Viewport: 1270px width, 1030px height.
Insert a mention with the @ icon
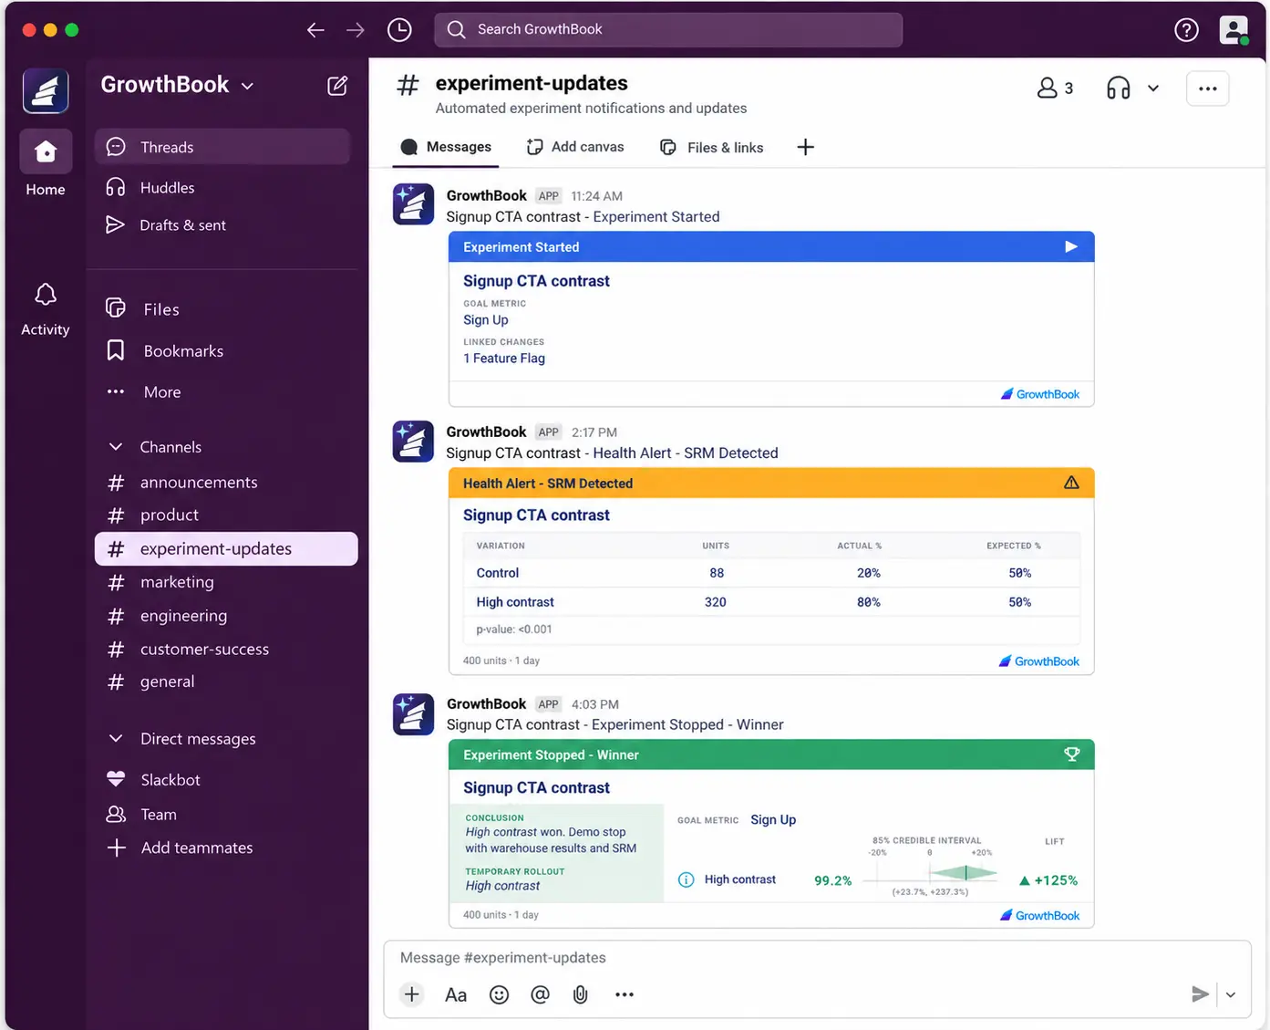pos(540,995)
